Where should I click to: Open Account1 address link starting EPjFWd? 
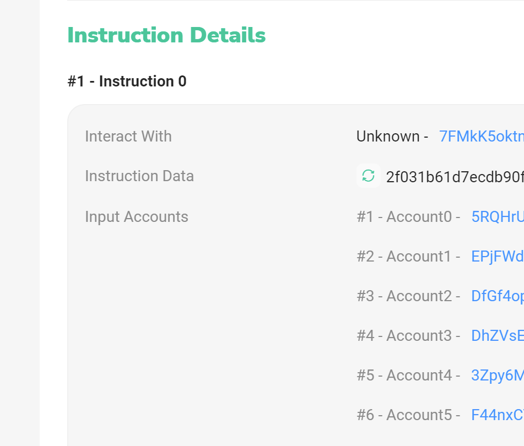point(497,257)
